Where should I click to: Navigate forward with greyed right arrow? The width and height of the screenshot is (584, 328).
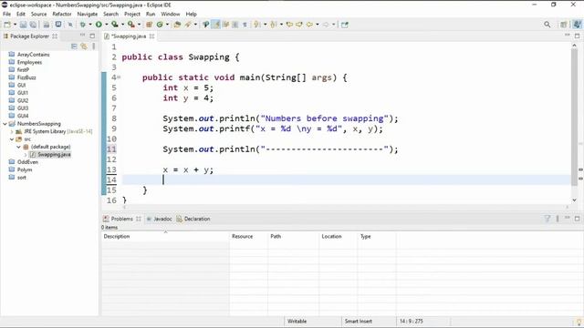[326, 25]
